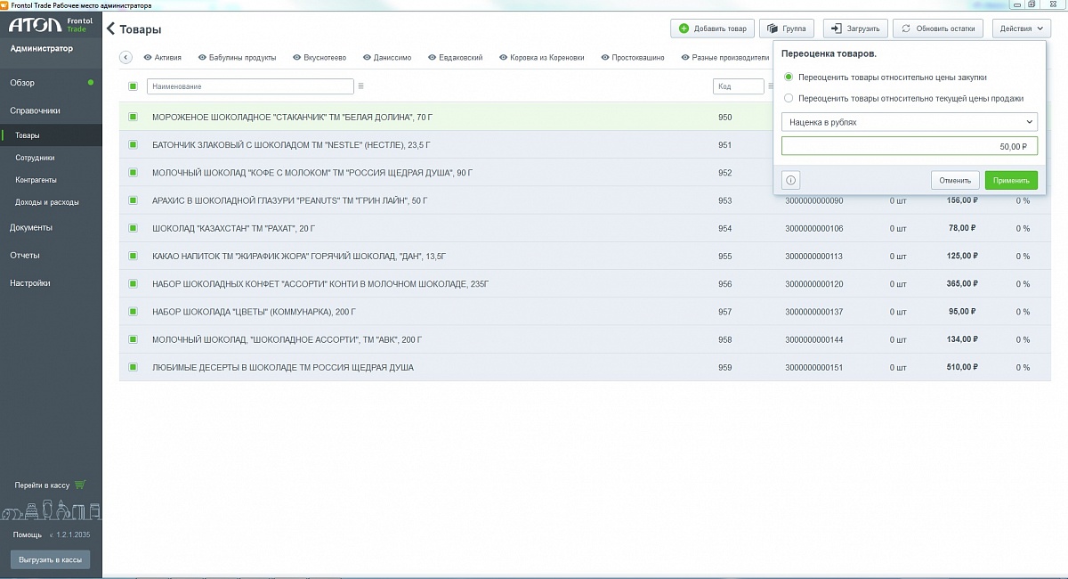The height and width of the screenshot is (579, 1068).
Task: Click the Помощь link in the sidebar
Action: click(x=27, y=534)
